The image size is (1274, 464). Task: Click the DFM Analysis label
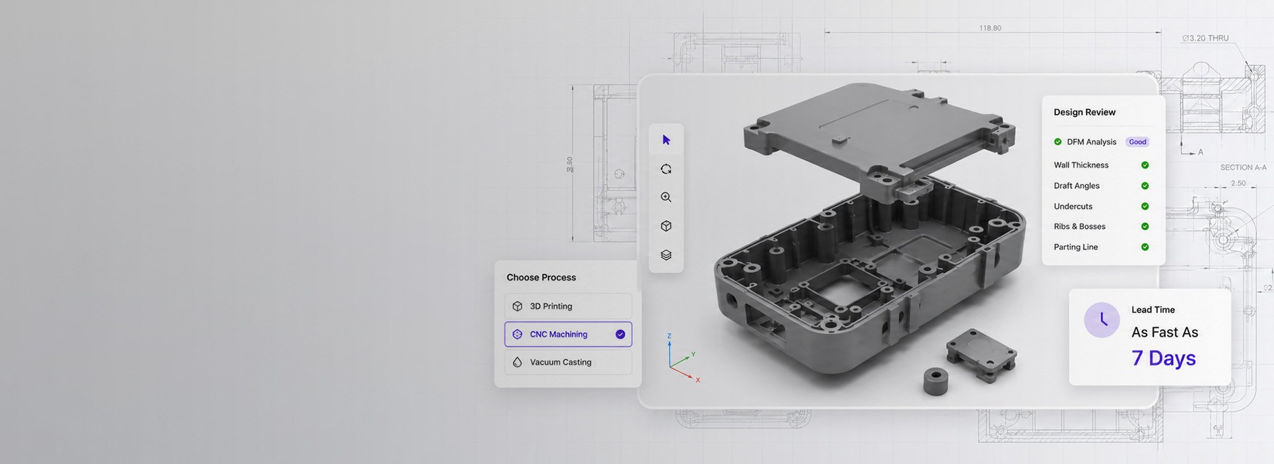1092,142
